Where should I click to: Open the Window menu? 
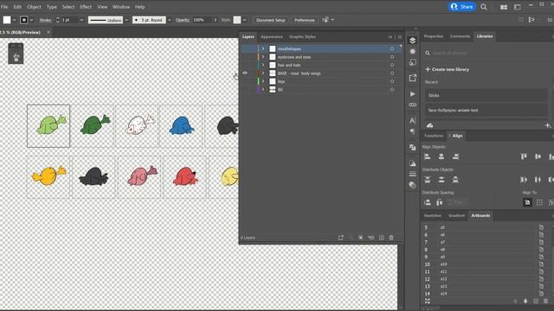coord(121,7)
